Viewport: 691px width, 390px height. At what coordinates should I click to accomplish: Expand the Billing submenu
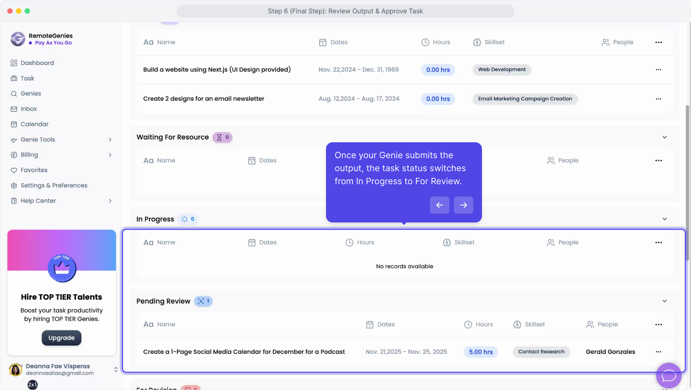click(110, 155)
